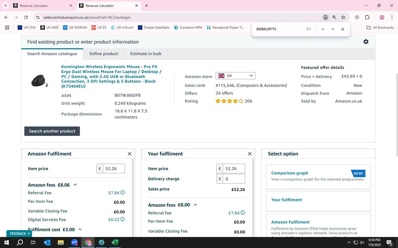
Task: Open UK CMS bookmark
Action: pyautogui.click(x=27, y=28)
